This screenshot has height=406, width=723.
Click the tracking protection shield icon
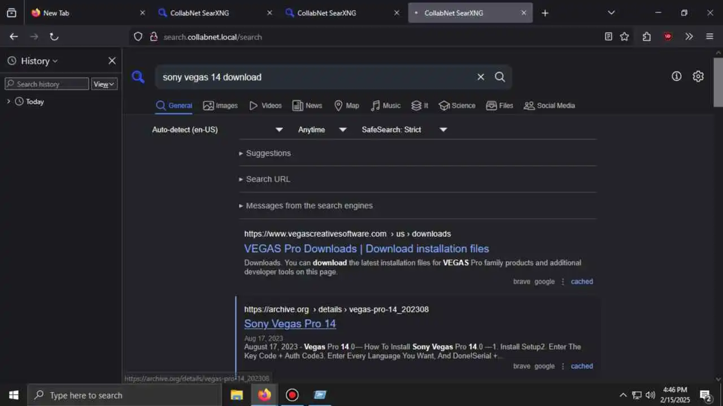(x=138, y=37)
